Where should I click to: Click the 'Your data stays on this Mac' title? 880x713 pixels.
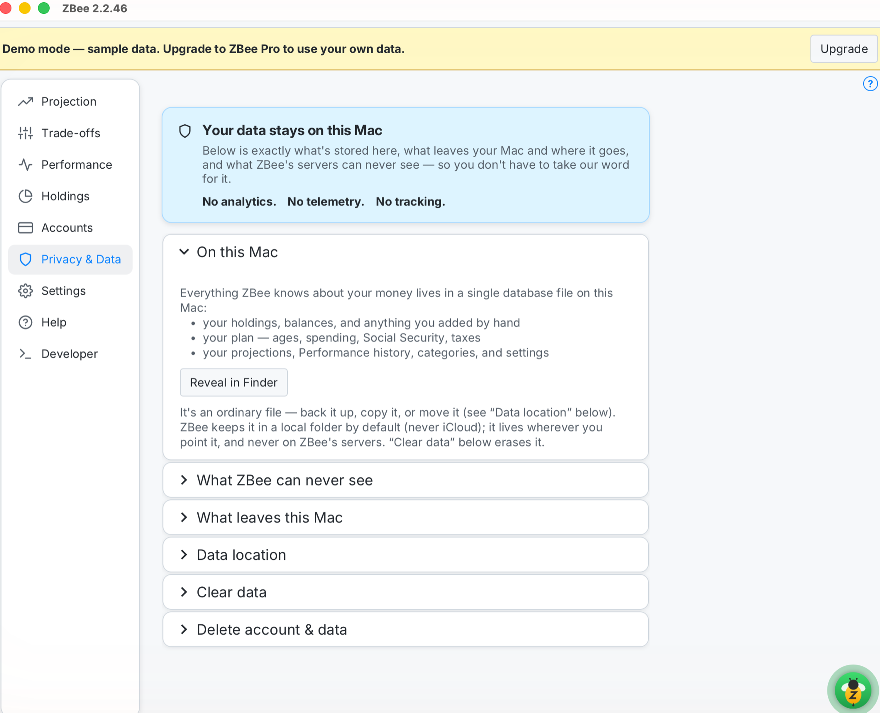(x=292, y=131)
